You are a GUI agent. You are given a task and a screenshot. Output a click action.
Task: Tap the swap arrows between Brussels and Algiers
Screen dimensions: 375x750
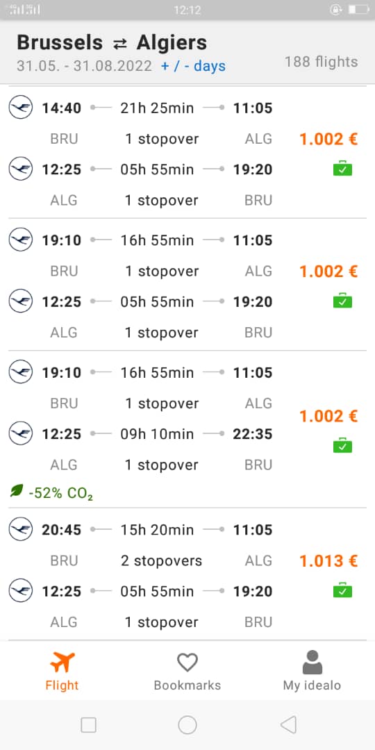[120, 44]
